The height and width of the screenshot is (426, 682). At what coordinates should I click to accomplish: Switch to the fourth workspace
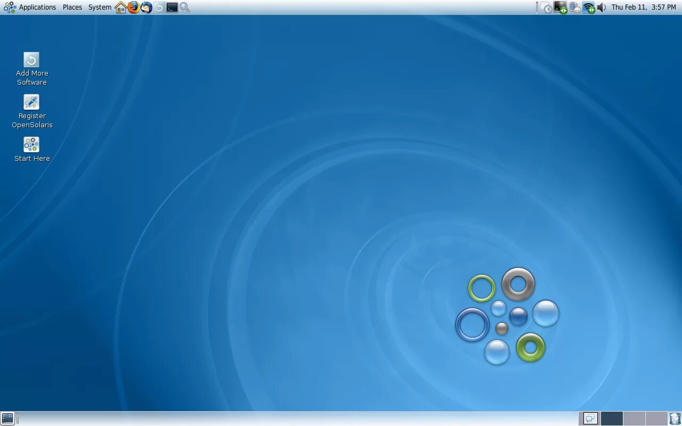(656, 419)
